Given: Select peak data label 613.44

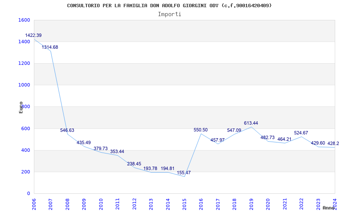Looking at the screenshot, I should (251, 123).
